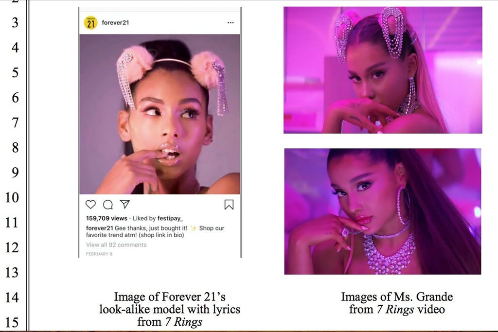Screen dimensions: 498x332
Task: Select line number 10 in the margin
Action: [13, 198]
